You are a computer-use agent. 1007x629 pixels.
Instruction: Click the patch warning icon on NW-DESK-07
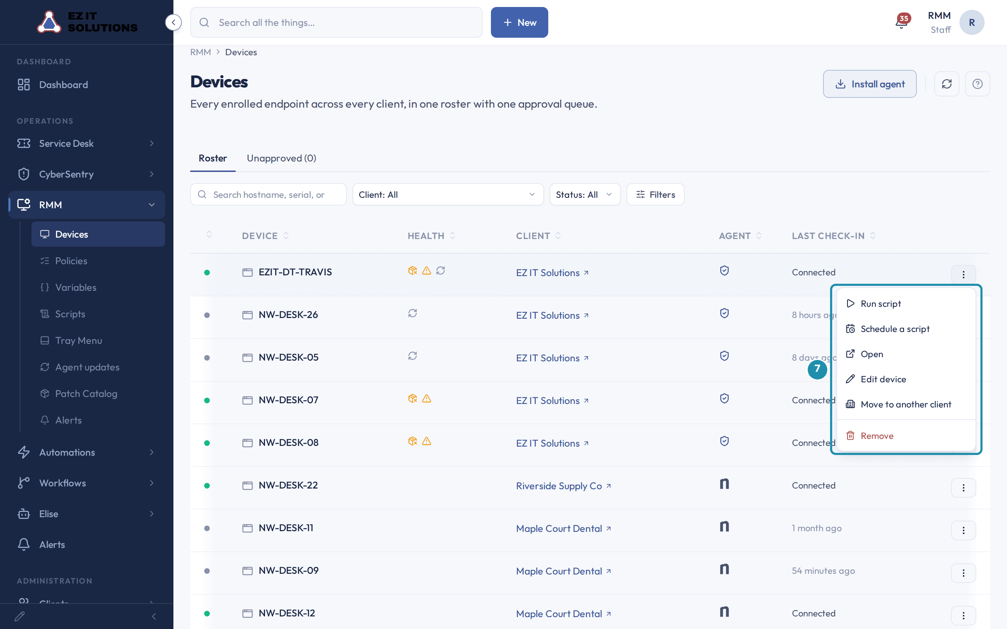tap(412, 398)
